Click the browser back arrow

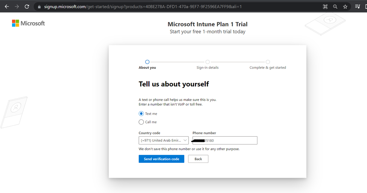(7, 6)
